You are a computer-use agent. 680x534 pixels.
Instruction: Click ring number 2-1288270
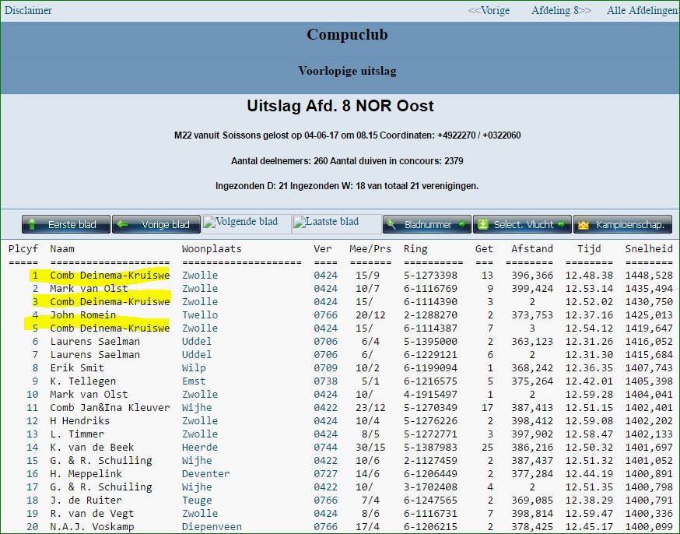[430, 315]
